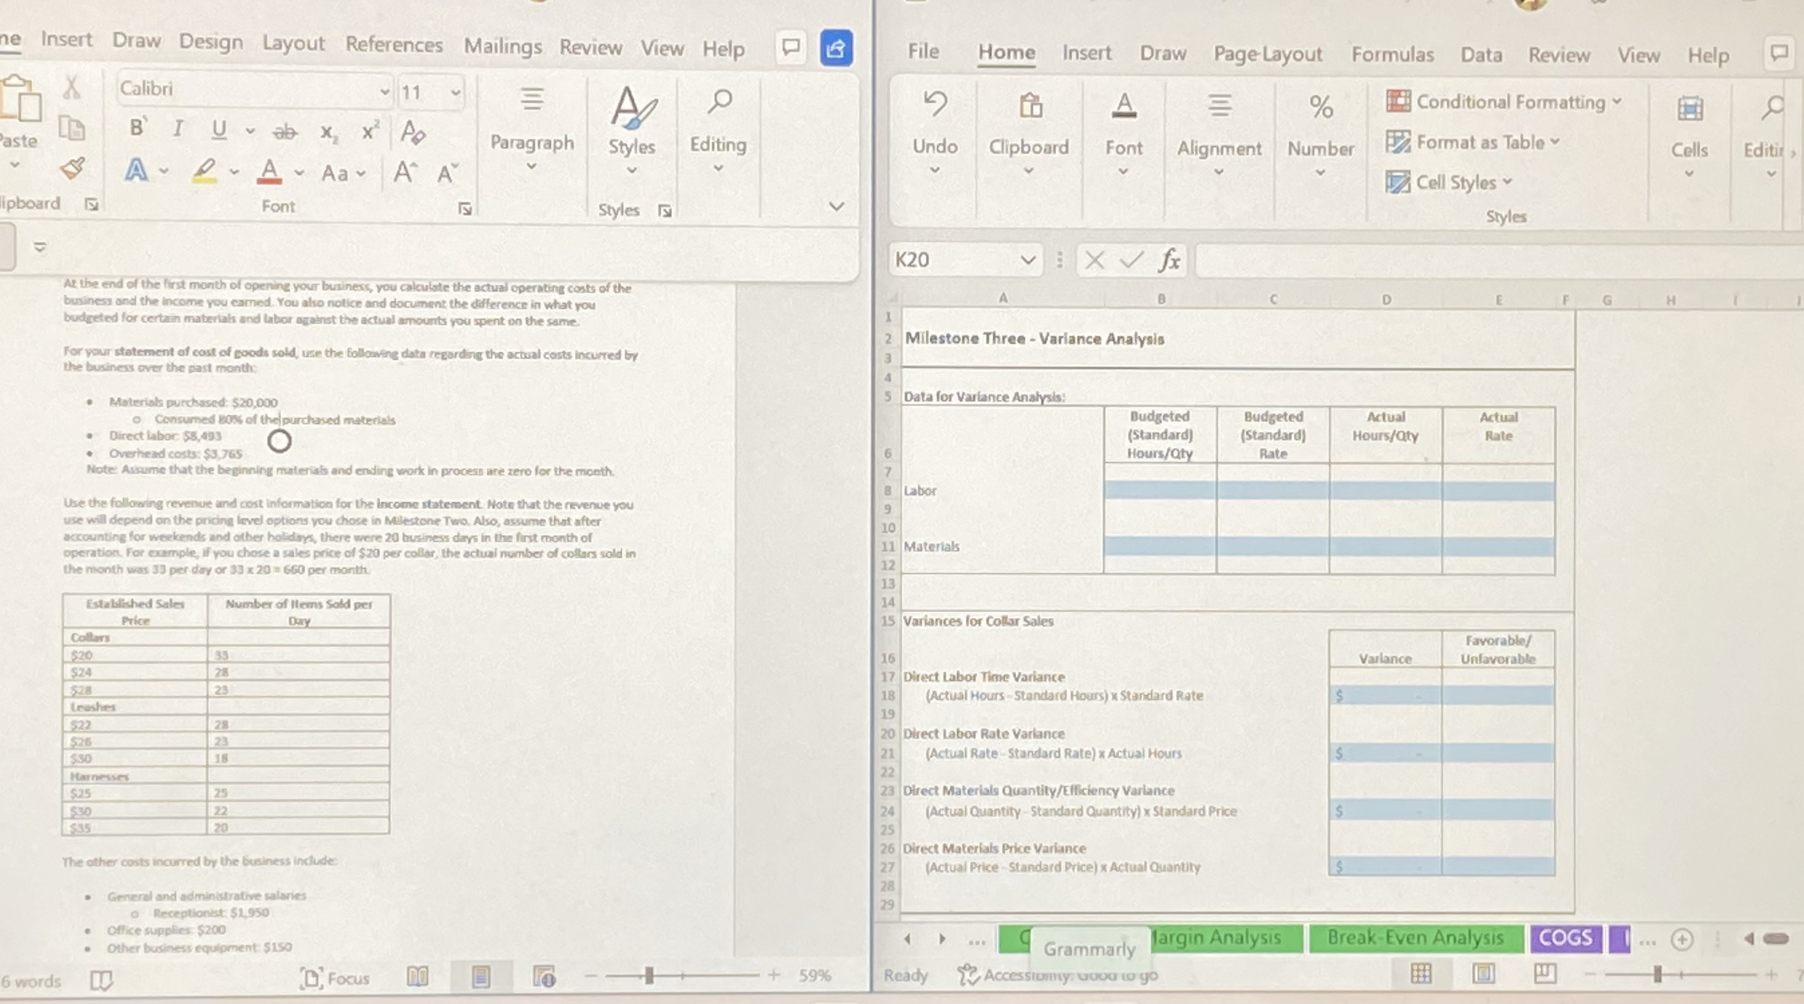Viewport: 1804px width, 1004px height.
Task: Click the Break-Even Analysis sheet tab
Action: pyautogui.click(x=1416, y=938)
